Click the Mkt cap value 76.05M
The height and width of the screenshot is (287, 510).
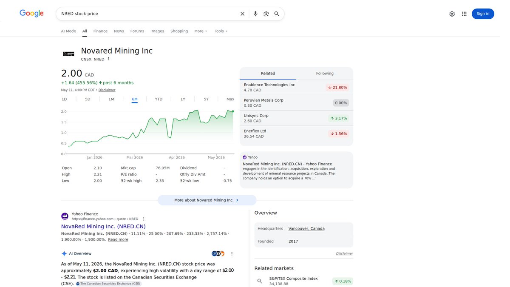163,168
